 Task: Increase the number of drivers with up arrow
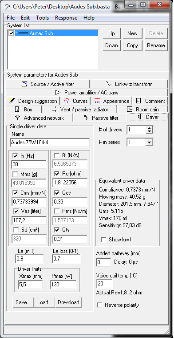point(150,128)
